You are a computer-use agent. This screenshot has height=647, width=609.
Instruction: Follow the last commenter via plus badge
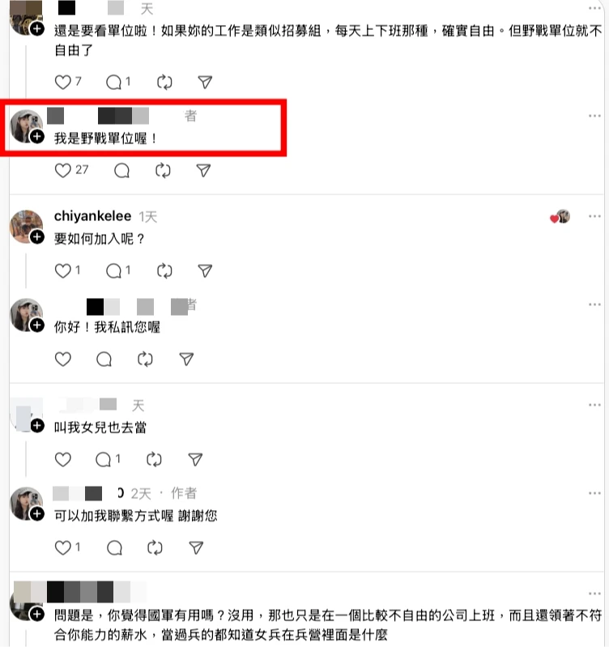click(x=37, y=614)
